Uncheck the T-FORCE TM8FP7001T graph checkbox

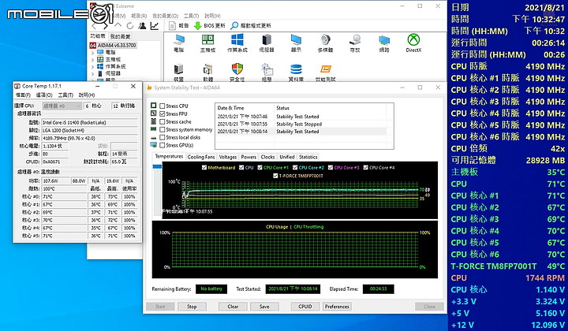point(275,176)
